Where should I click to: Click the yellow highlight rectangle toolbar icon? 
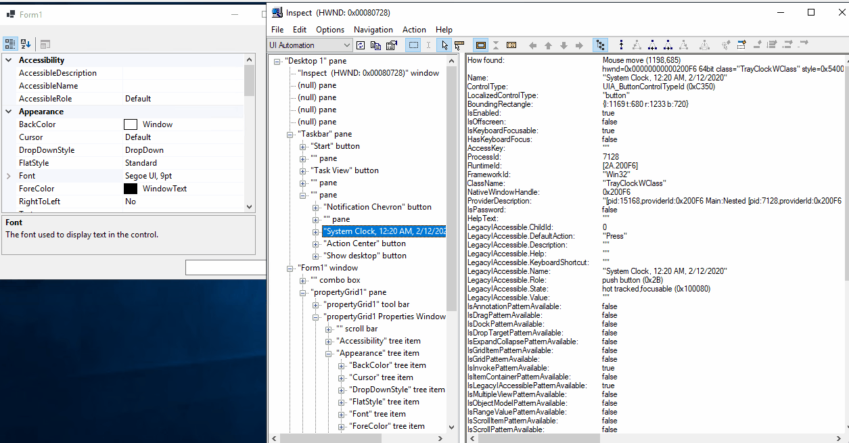click(481, 45)
